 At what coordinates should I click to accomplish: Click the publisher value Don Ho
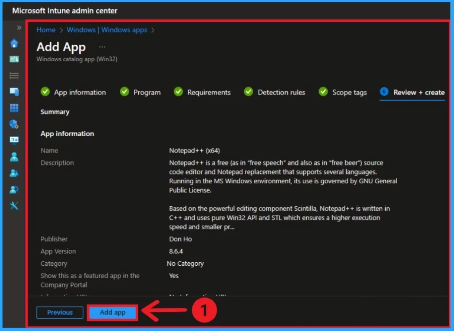180,239
